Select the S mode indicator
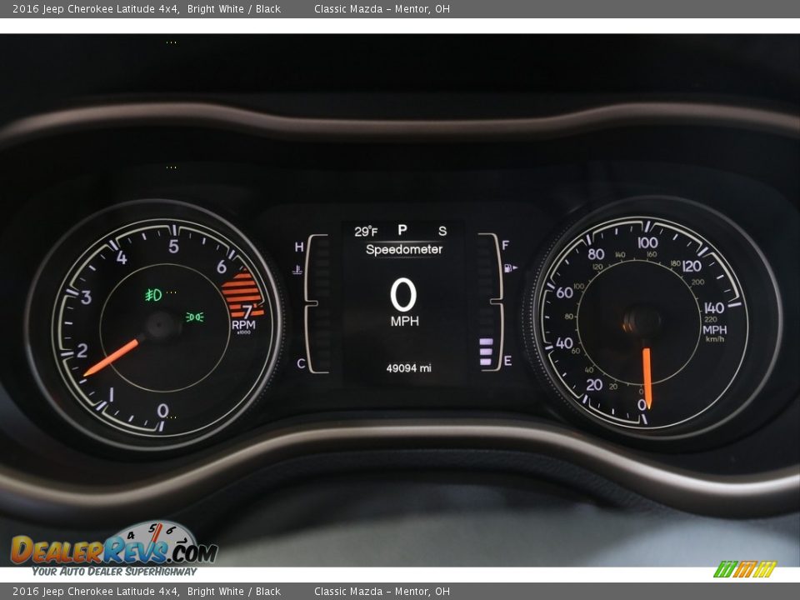 (x=442, y=231)
